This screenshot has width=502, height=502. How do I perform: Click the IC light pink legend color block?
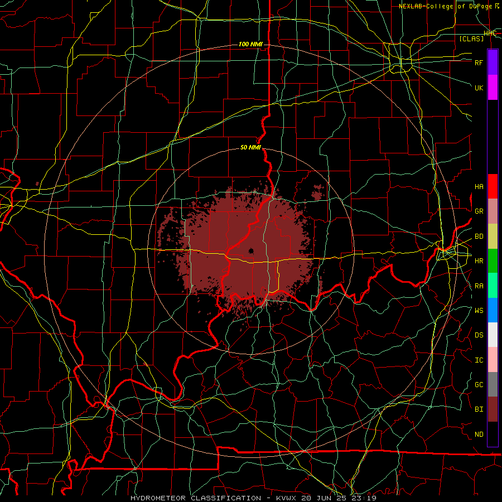pos(493,360)
